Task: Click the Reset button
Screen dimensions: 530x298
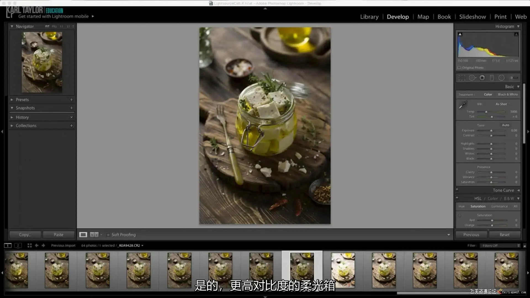Action: coord(504,235)
